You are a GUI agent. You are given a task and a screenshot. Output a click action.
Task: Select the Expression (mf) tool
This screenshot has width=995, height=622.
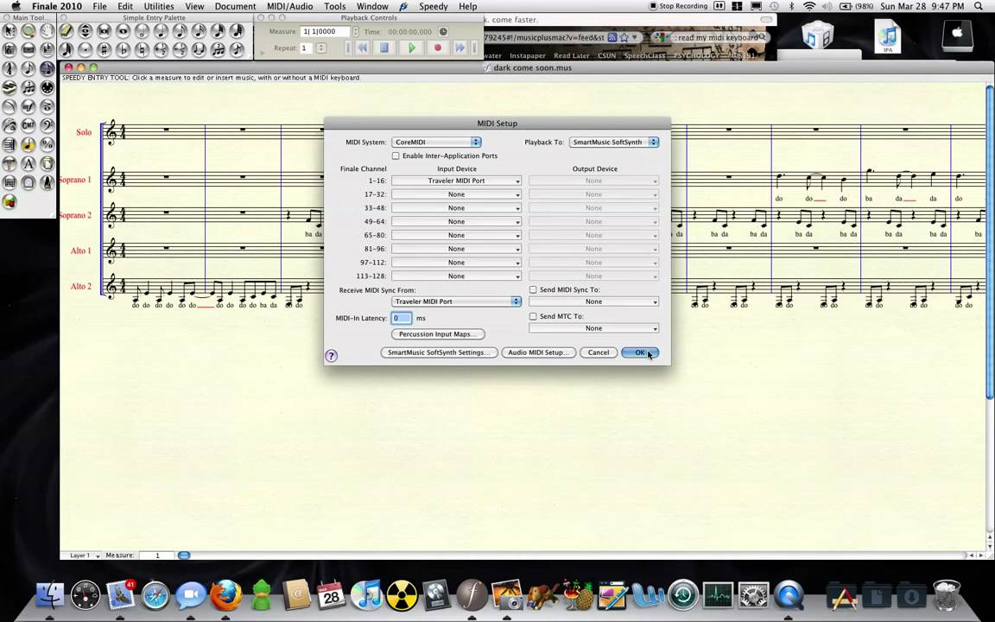tap(29, 106)
